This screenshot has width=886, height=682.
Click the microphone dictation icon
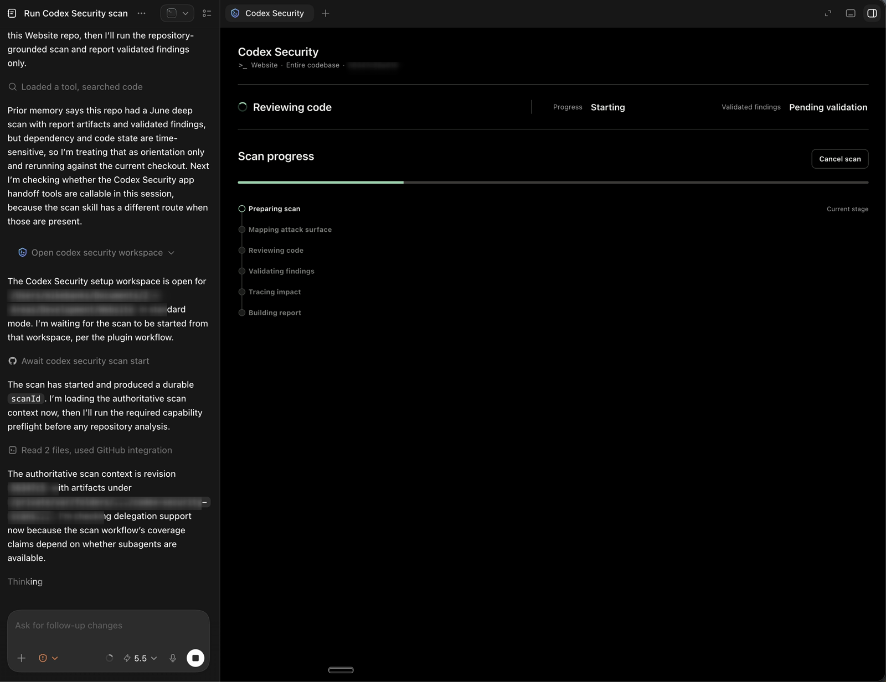click(x=173, y=658)
